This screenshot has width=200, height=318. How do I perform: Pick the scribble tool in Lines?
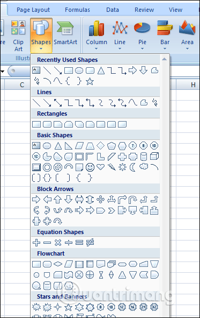coord(154,103)
